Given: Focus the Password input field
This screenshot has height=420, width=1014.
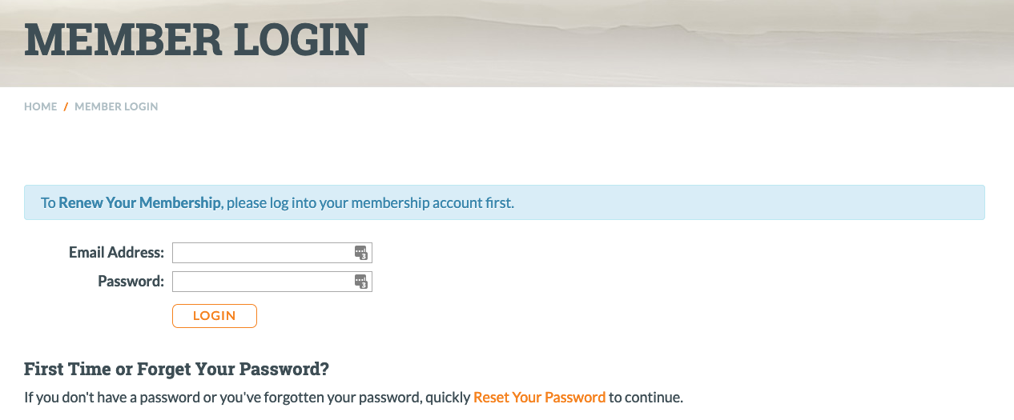Looking at the screenshot, I should coord(262,282).
